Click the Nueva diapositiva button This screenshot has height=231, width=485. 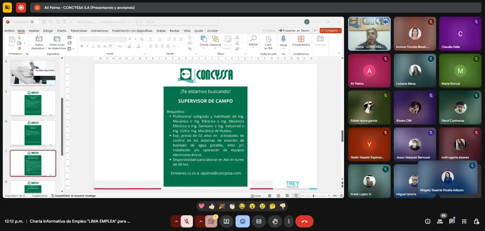[39, 42]
